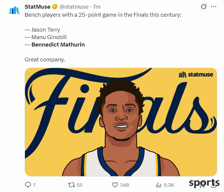Open the @statmuse handle link

tap(74, 7)
